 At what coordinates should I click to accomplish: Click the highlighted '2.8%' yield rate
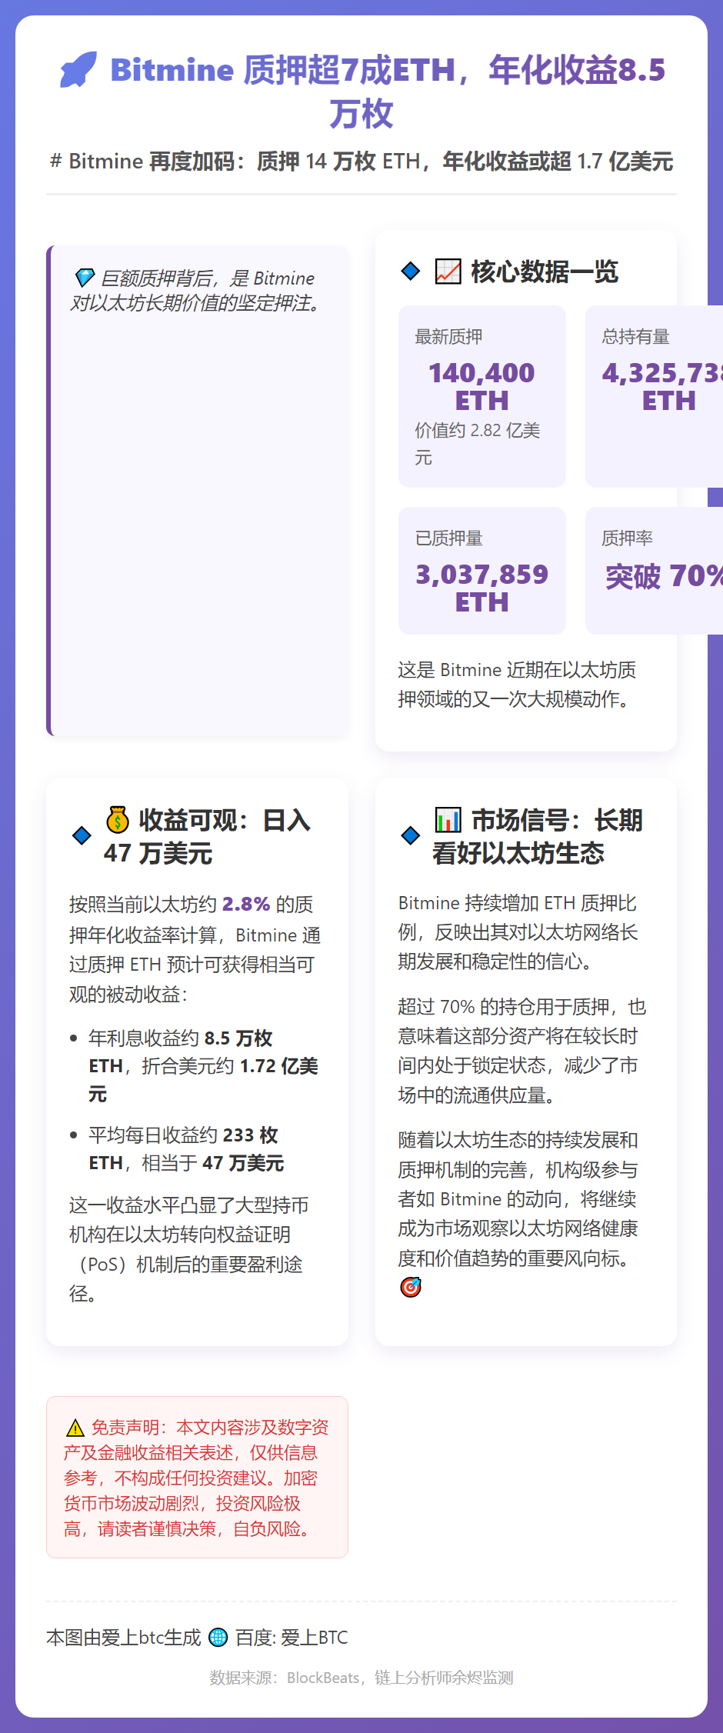tap(246, 904)
